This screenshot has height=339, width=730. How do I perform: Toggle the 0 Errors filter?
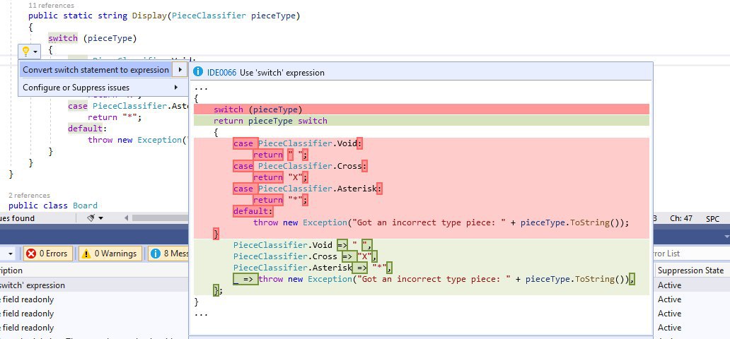[x=48, y=254]
